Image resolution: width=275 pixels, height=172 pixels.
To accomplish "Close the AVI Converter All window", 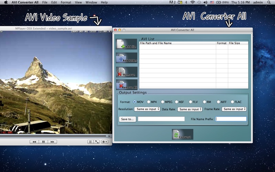I will click(115, 30).
